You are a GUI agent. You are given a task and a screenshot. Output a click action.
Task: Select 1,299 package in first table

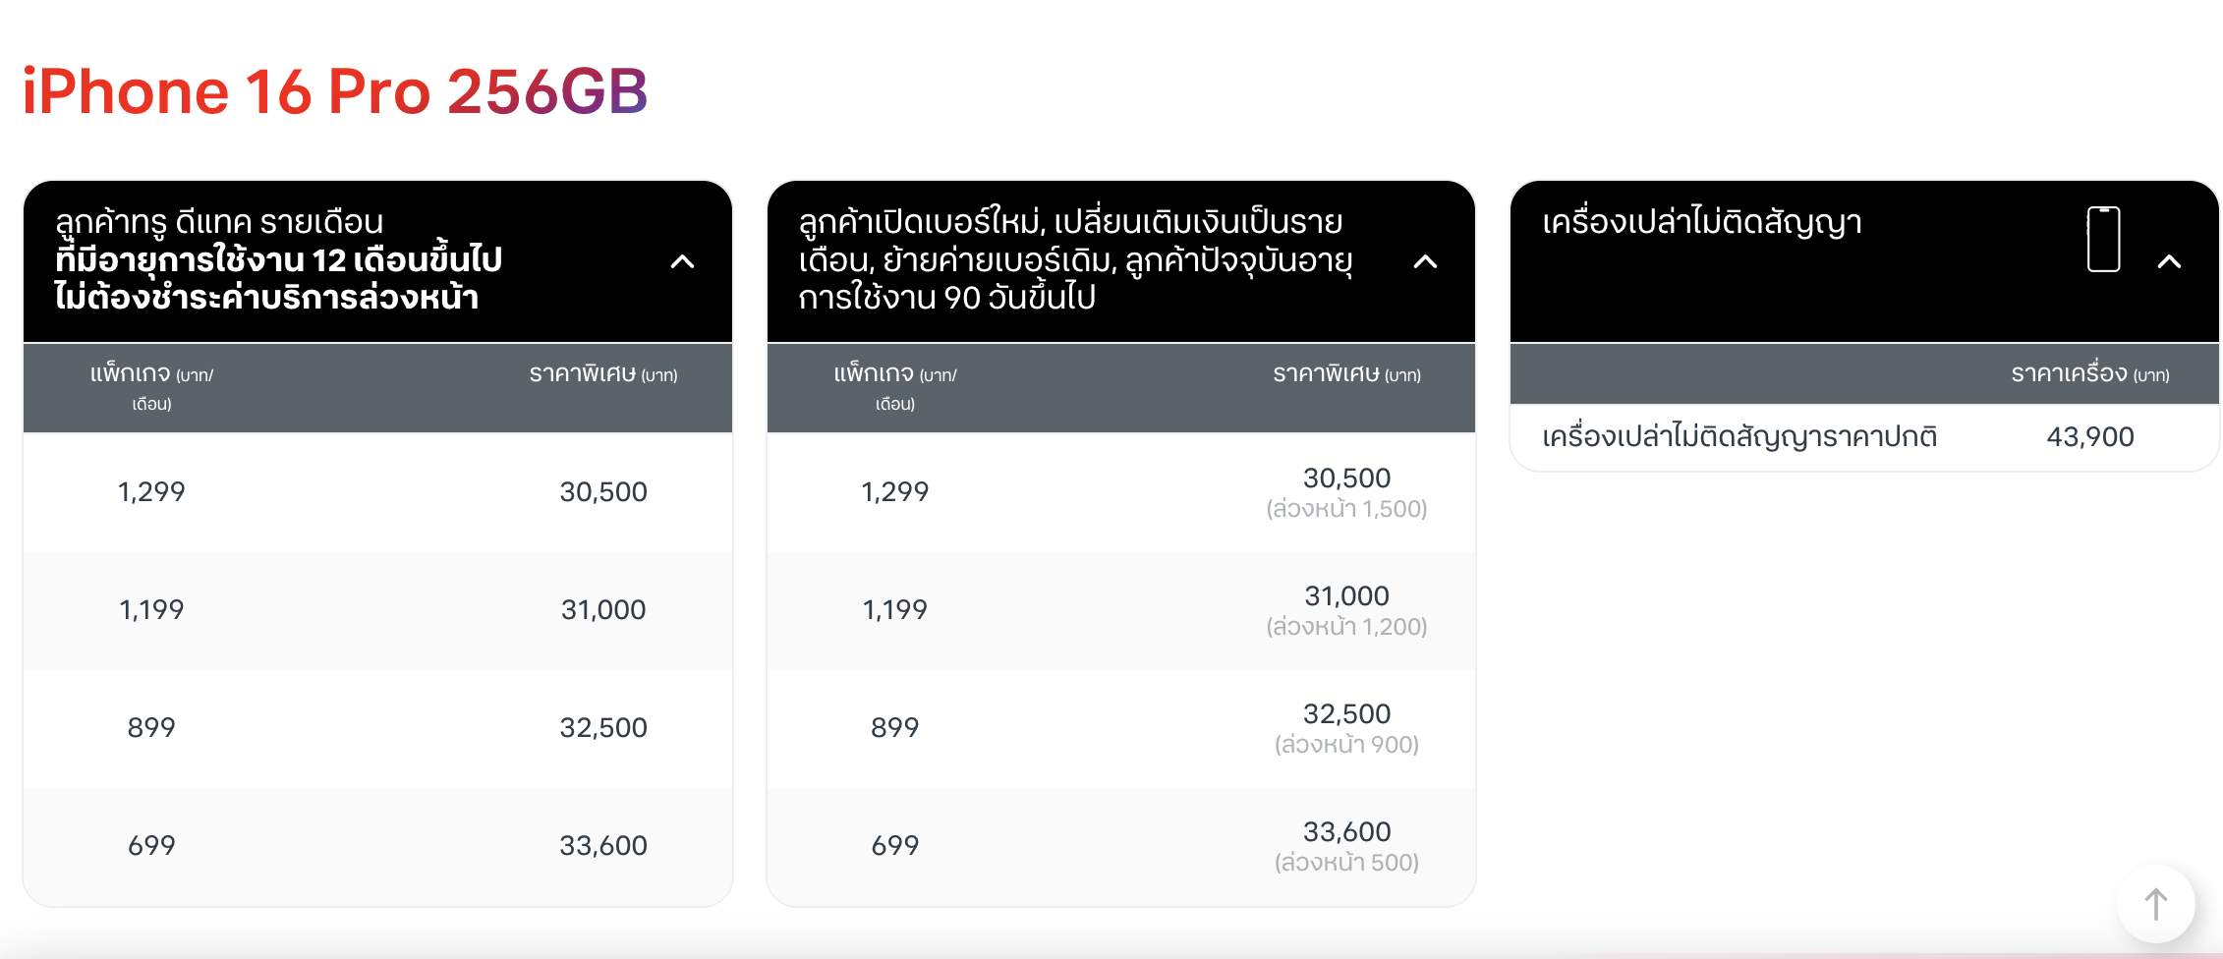(x=151, y=492)
